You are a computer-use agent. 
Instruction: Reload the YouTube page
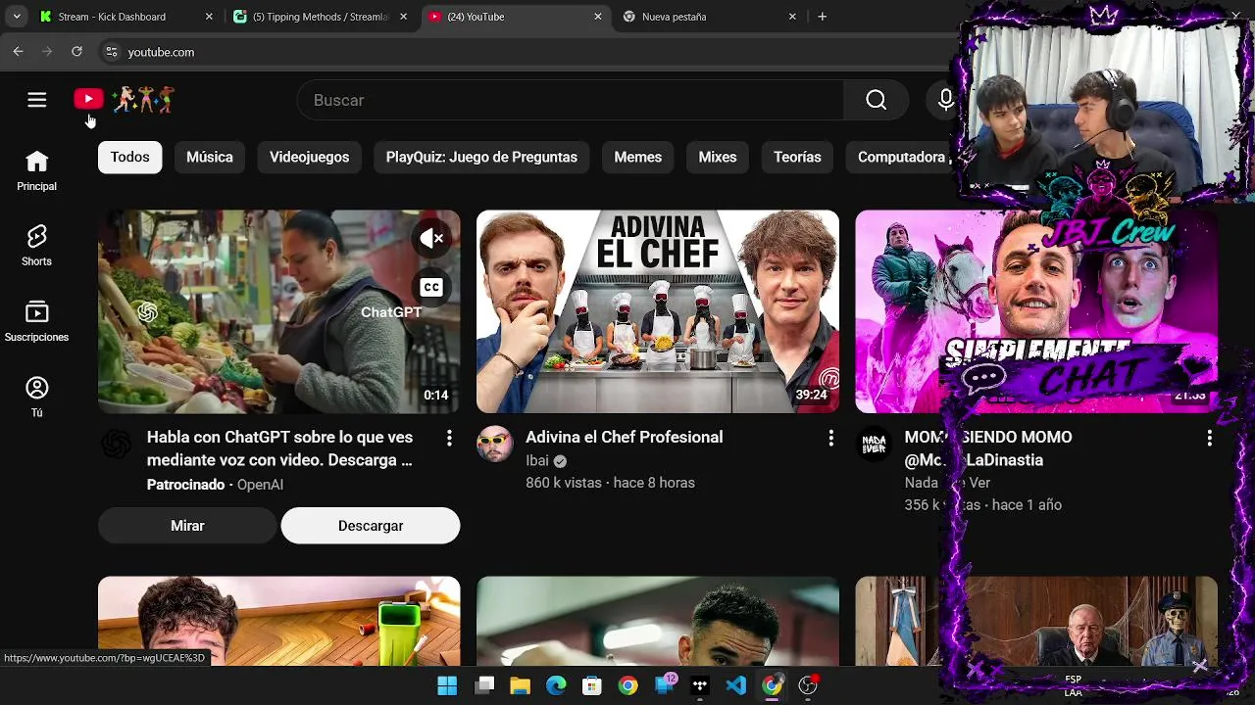76,52
